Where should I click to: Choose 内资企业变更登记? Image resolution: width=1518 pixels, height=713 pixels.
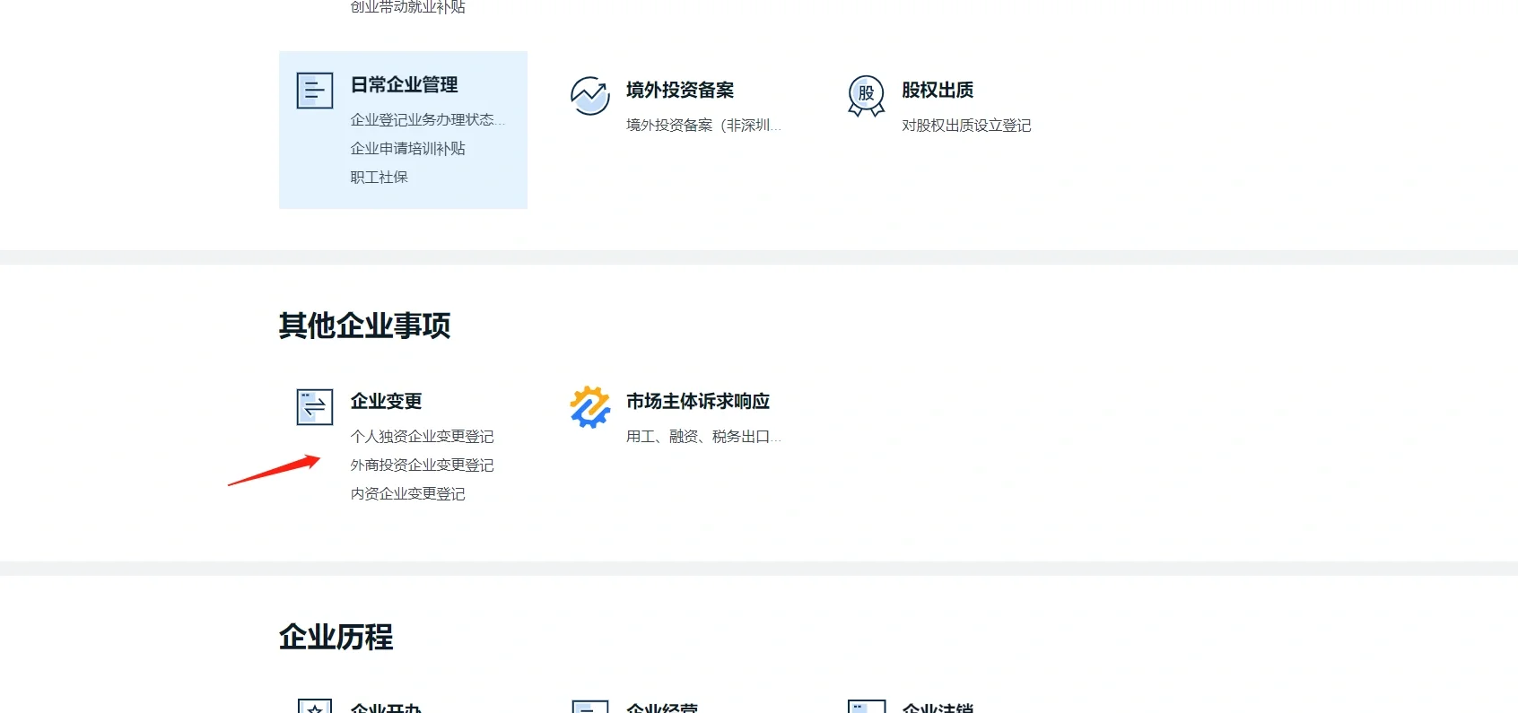pyautogui.click(x=407, y=494)
